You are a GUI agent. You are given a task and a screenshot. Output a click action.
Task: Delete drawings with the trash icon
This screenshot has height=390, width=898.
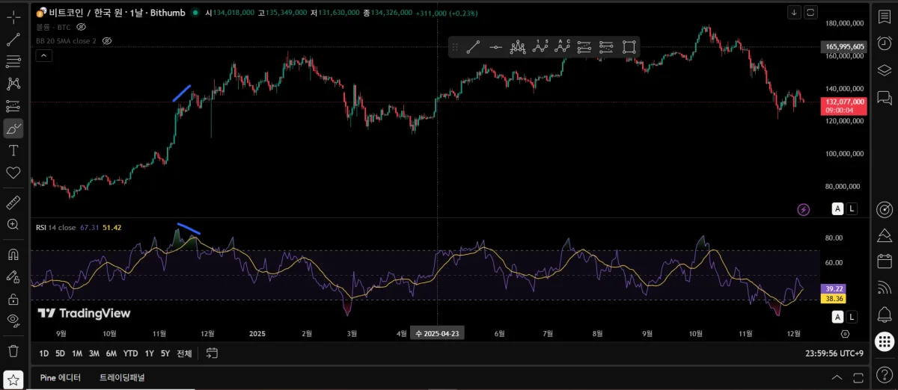[x=13, y=350]
